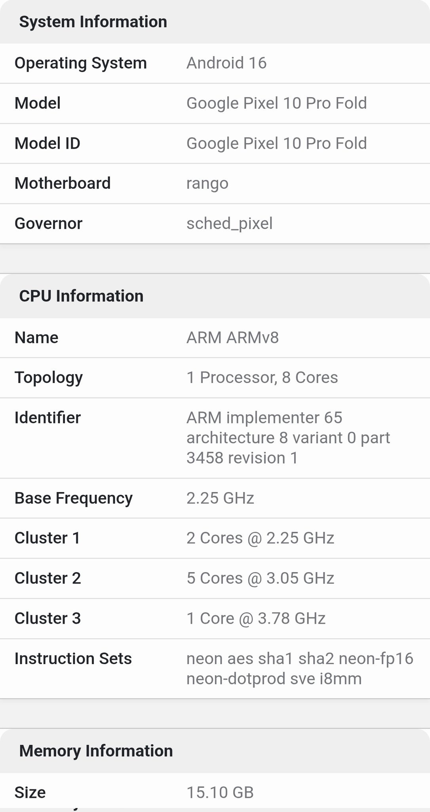Select the Android 16 operating system value
The image size is (430, 812).
pyautogui.click(x=226, y=63)
